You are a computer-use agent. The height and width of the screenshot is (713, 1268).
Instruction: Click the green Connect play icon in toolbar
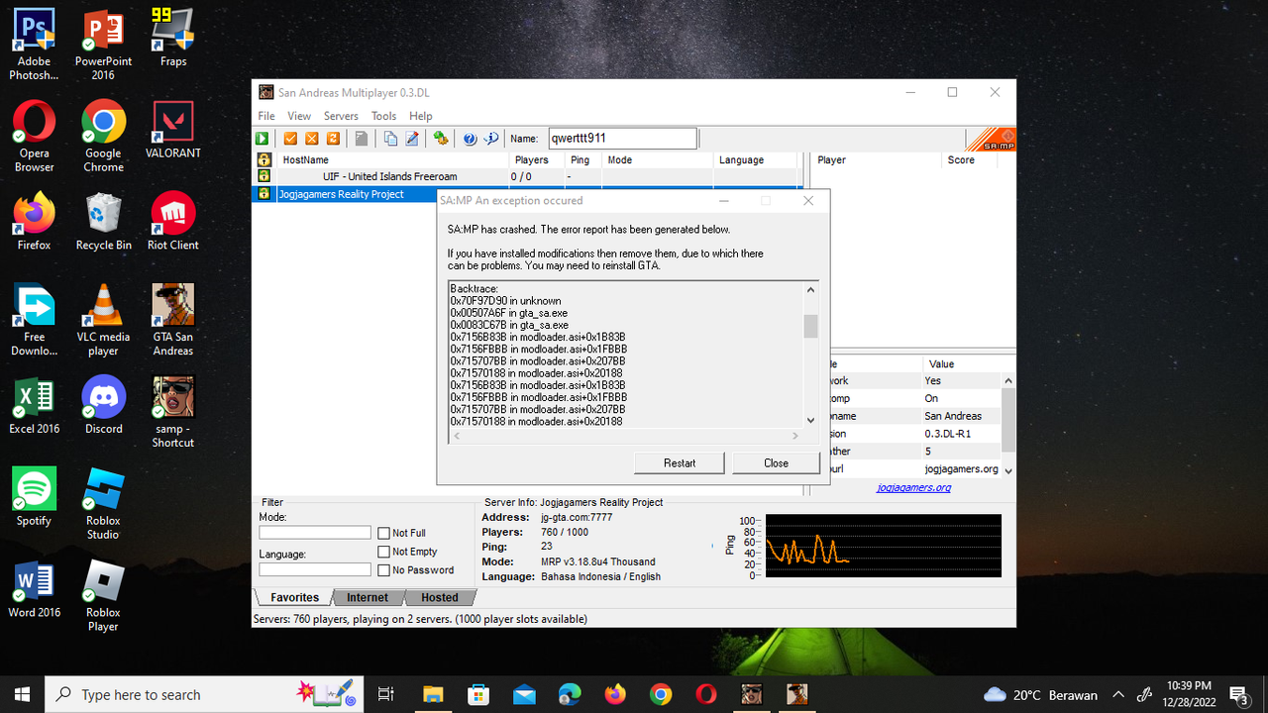(x=263, y=140)
